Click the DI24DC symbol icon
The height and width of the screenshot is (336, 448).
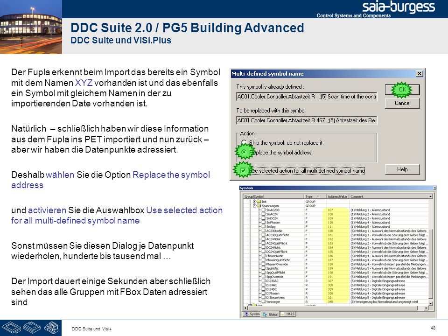pyautogui.click(x=264, y=289)
